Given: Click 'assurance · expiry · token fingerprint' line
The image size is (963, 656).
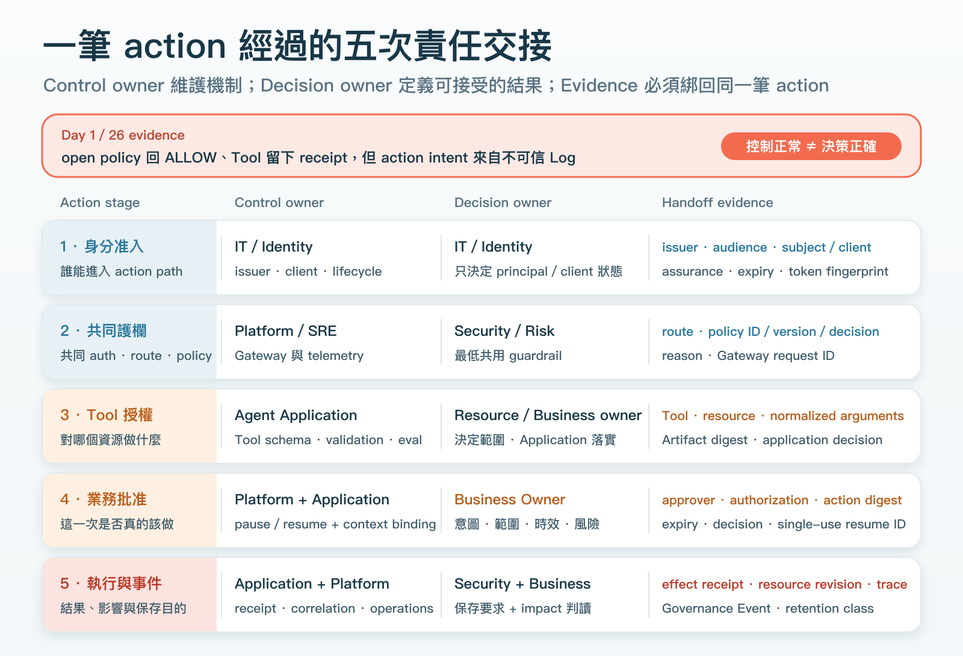Looking at the screenshot, I should tap(775, 271).
